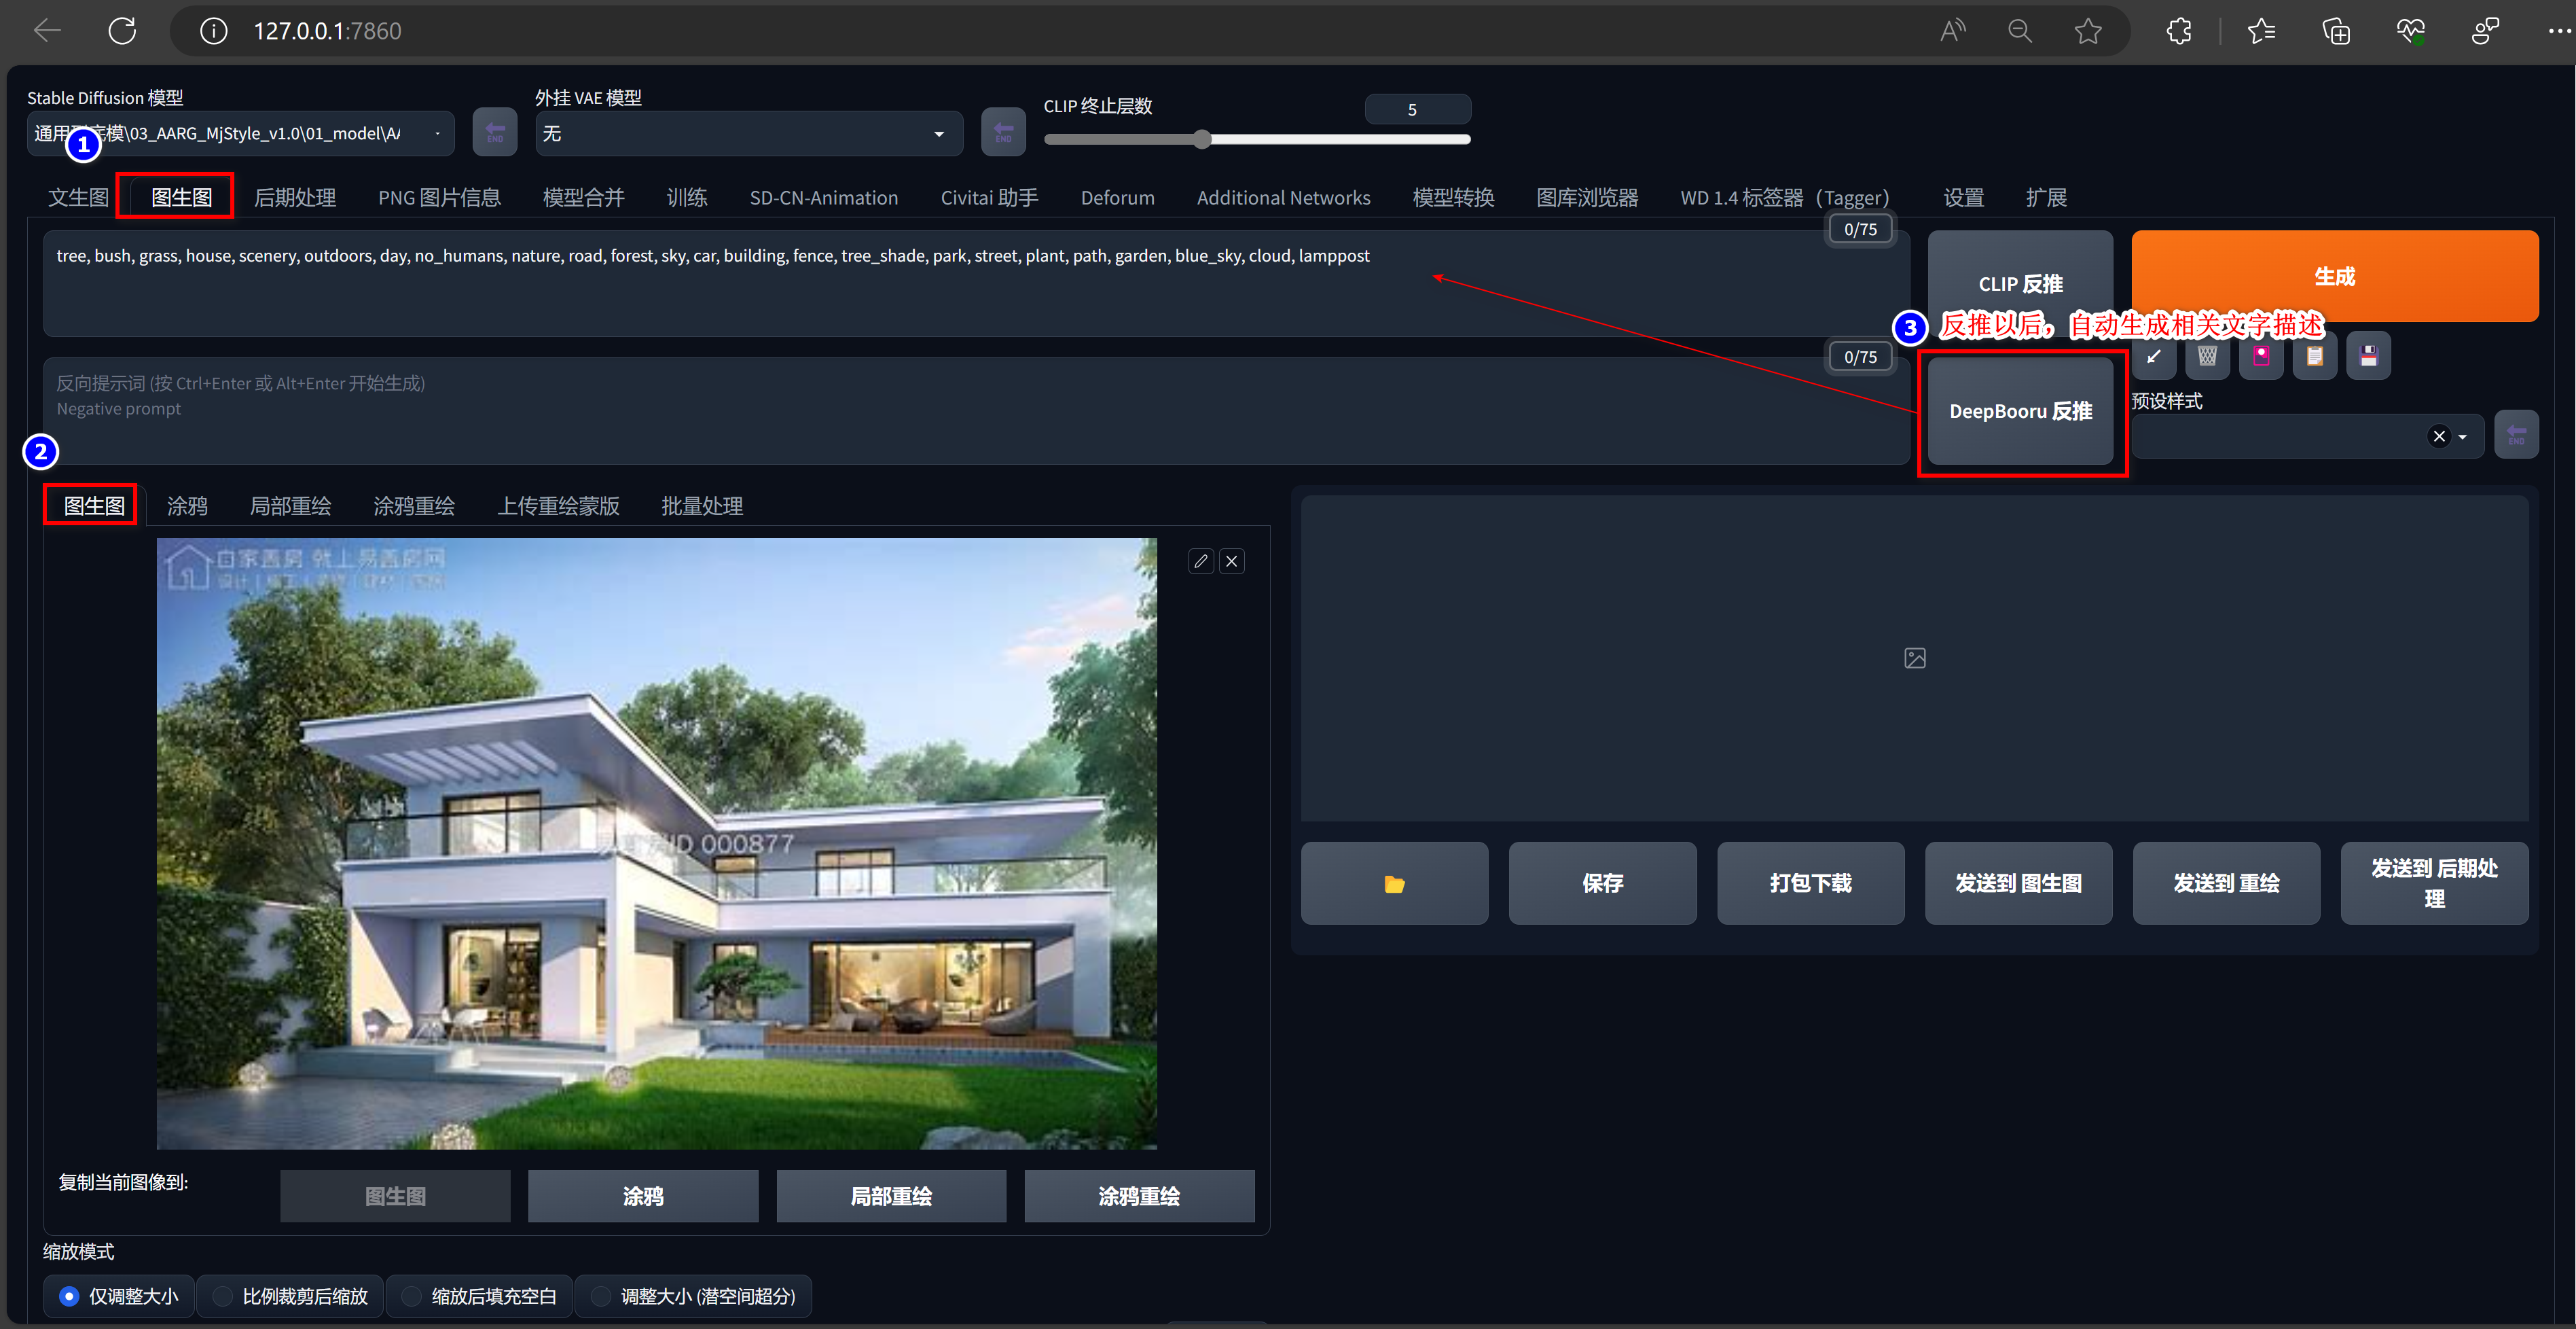Click the arrow read-parameters icon
Screen dimensions: 2576x1329
(x=2153, y=356)
